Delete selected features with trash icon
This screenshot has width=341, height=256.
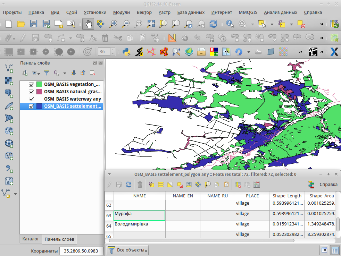140,185
